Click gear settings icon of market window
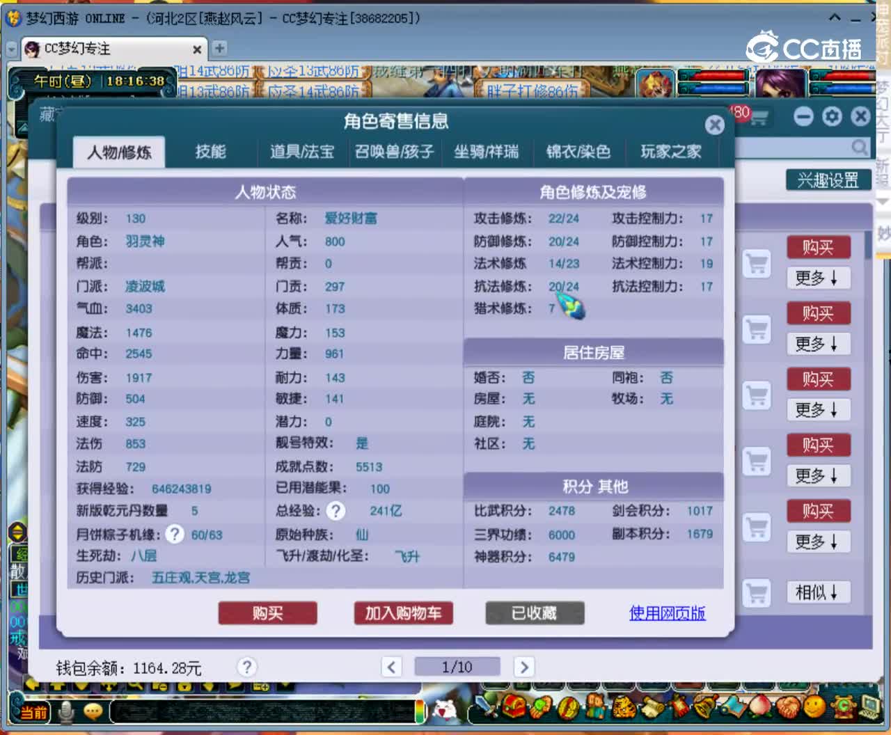Viewport: 891px width, 735px height. pos(832,116)
